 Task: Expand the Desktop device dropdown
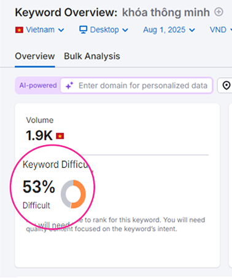[x=104, y=30]
